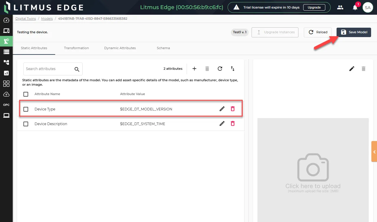Click the Reload button

coord(318,32)
